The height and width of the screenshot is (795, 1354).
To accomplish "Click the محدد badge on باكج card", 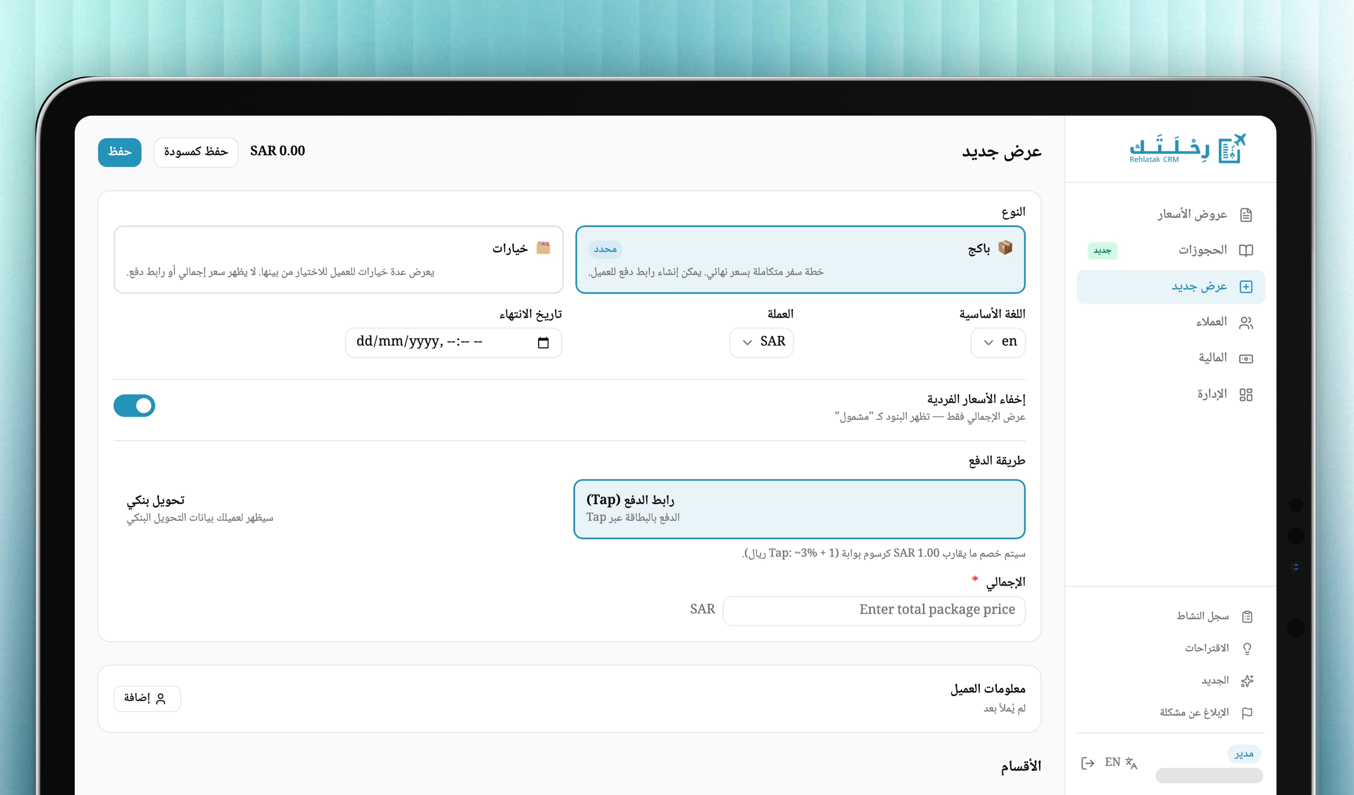I will [605, 249].
